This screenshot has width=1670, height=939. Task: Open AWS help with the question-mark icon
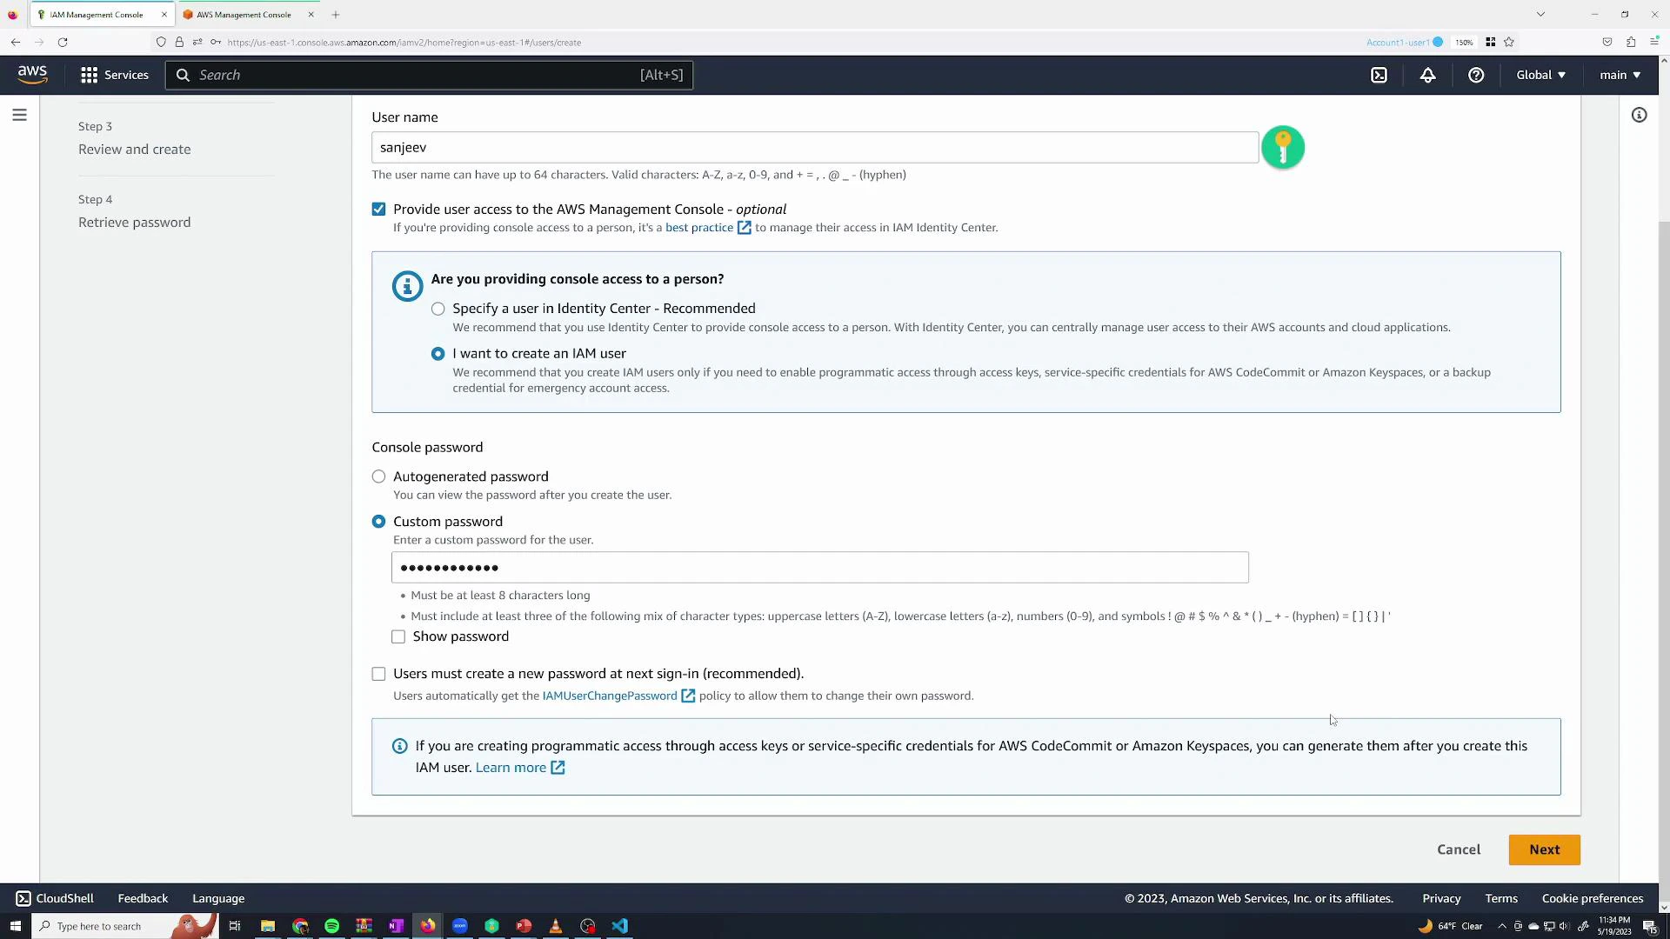(1476, 75)
